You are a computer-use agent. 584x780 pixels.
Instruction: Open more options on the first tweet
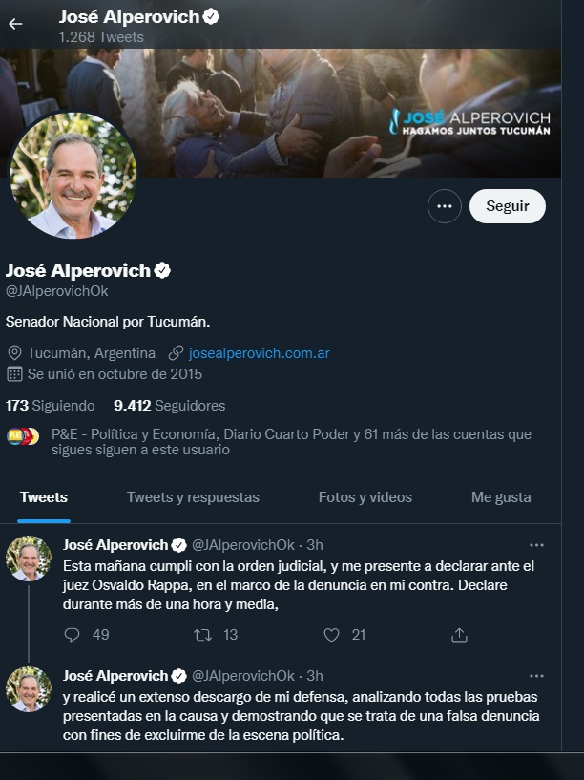click(x=536, y=546)
